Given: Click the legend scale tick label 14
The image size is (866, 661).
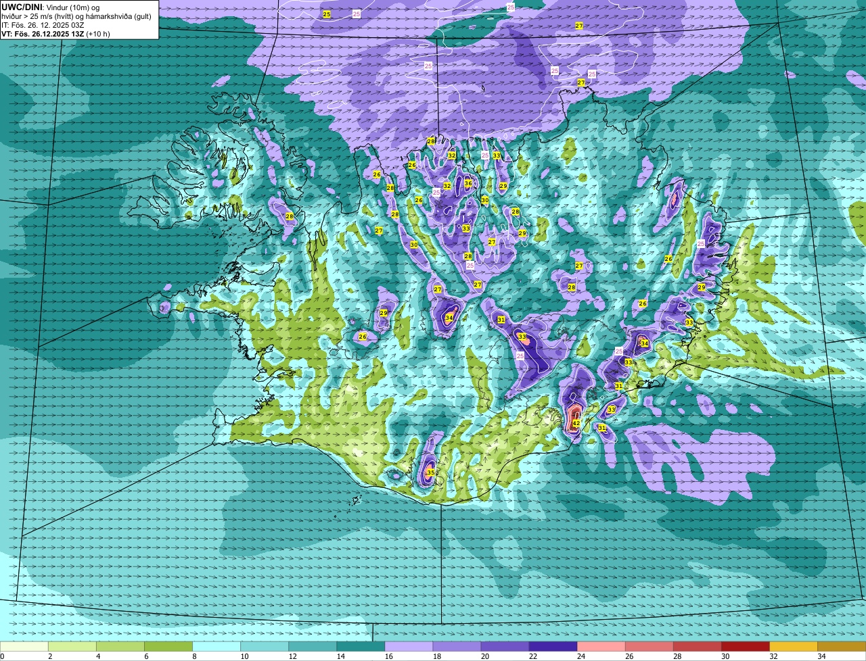Looking at the screenshot, I should 340,656.
